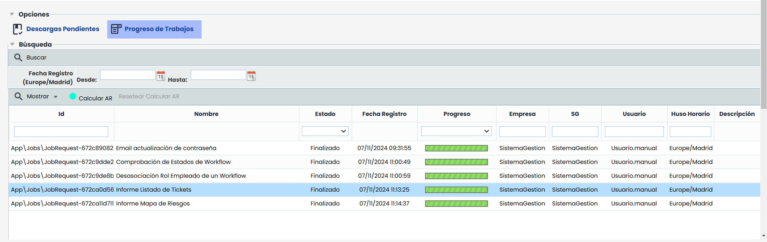Click the green Calcular AR circle
This screenshot has width=767, height=242.
(73, 96)
